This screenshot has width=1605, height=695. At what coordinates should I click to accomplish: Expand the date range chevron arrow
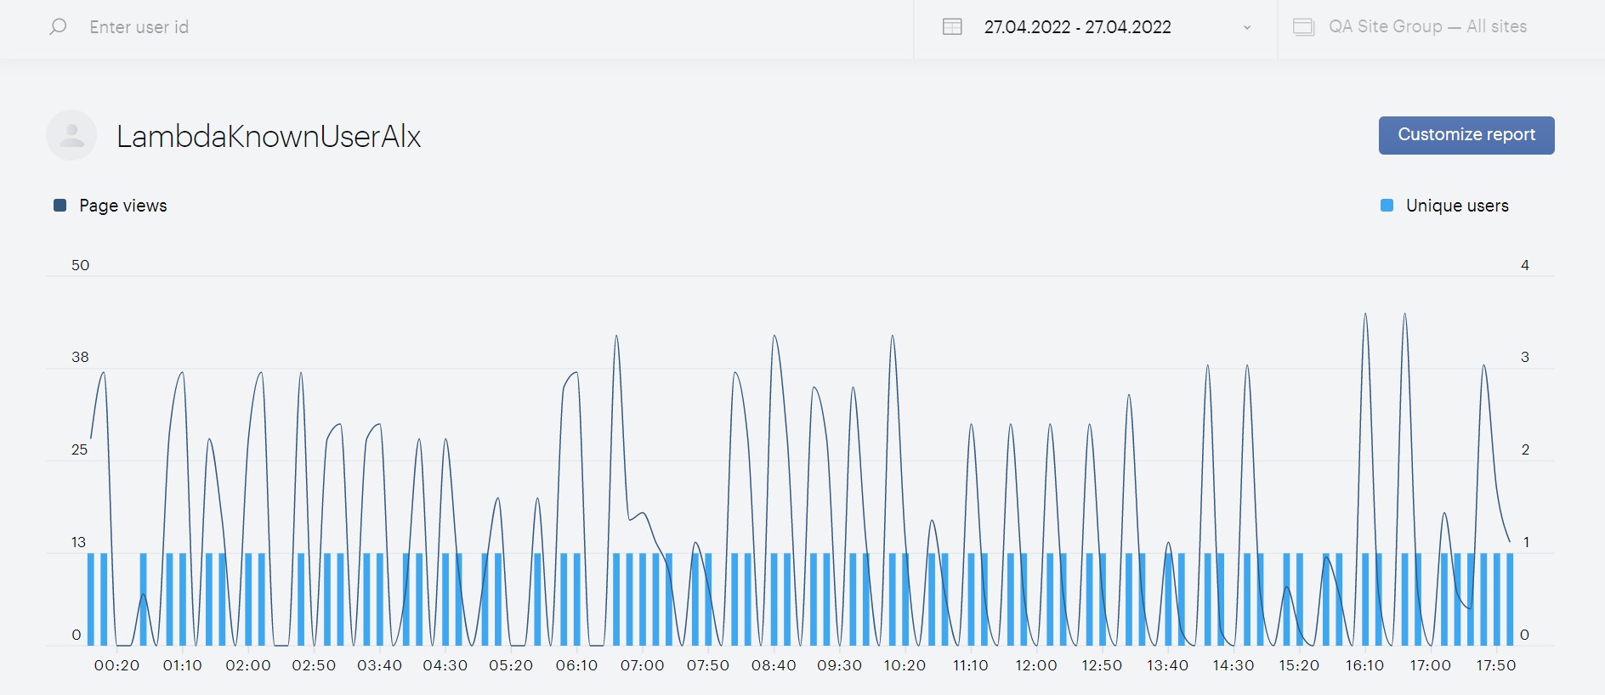click(x=1247, y=28)
